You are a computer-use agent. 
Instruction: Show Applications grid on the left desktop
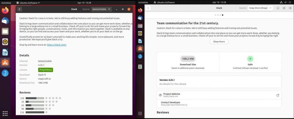click(5, 113)
